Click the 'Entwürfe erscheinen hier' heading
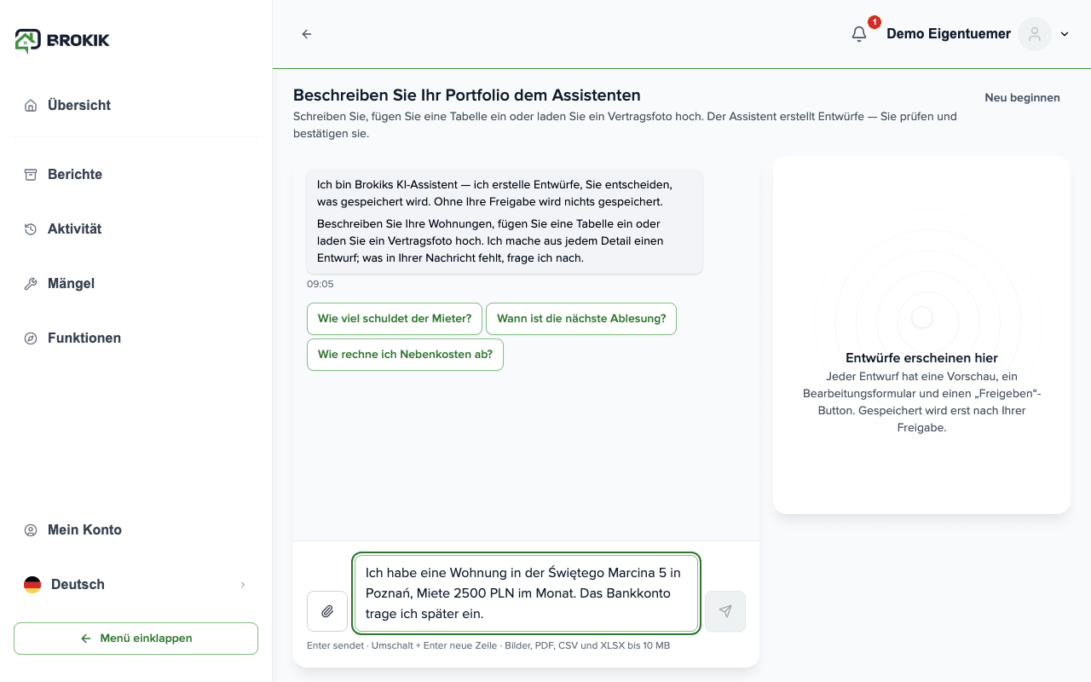The image size is (1091, 682). tap(921, 358)
